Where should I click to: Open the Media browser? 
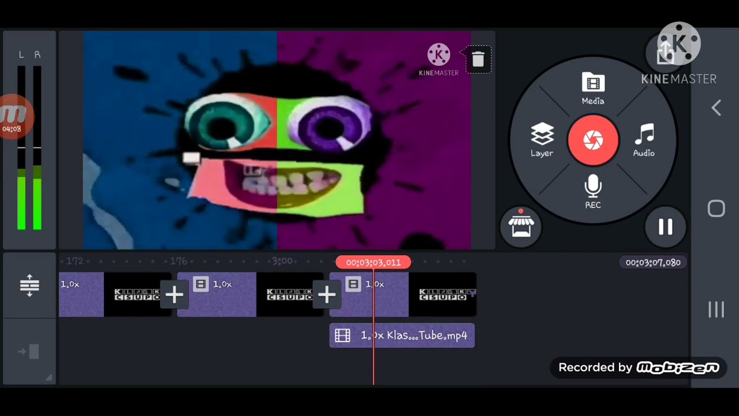pos(593,90)
